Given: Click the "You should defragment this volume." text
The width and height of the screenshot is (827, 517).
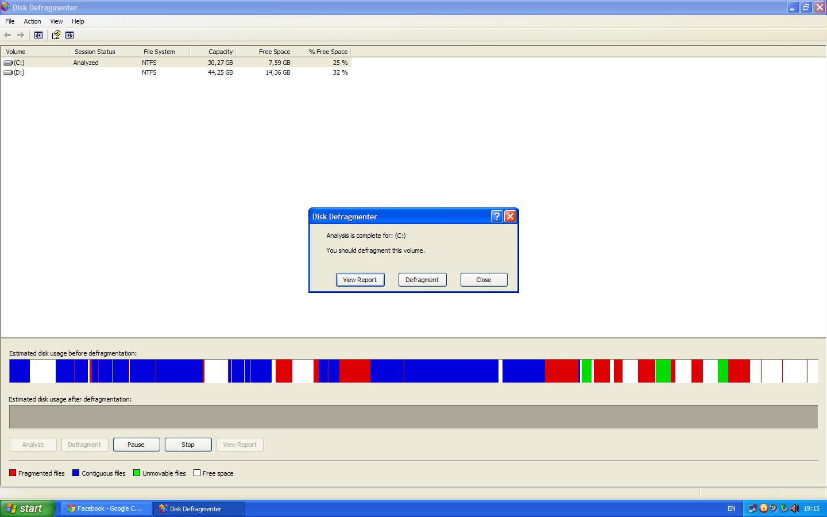Looking at the screenshot, I should 376,250.
